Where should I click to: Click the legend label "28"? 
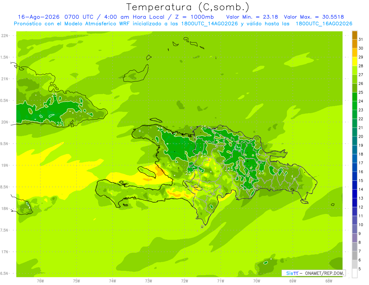[x=361, y=66]
